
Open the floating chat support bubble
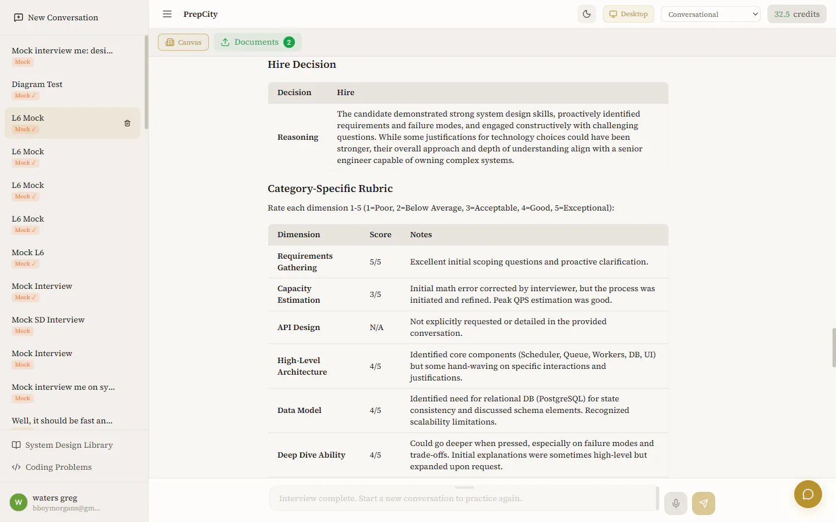point(808,494)
